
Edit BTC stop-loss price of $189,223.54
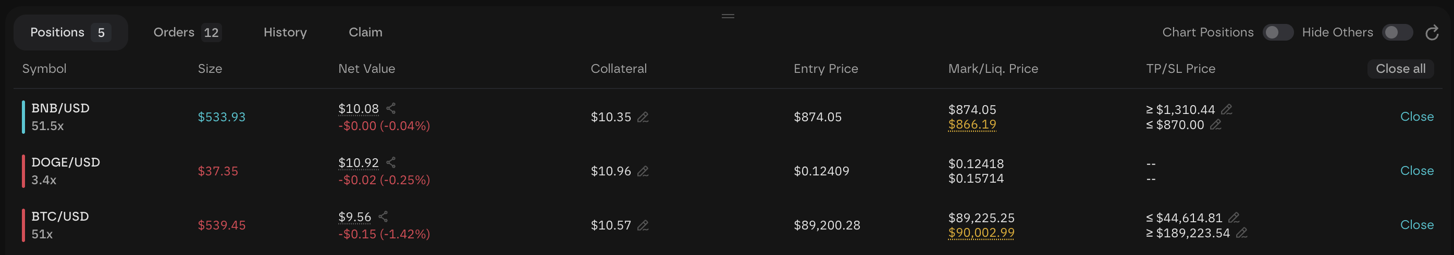1242,233
